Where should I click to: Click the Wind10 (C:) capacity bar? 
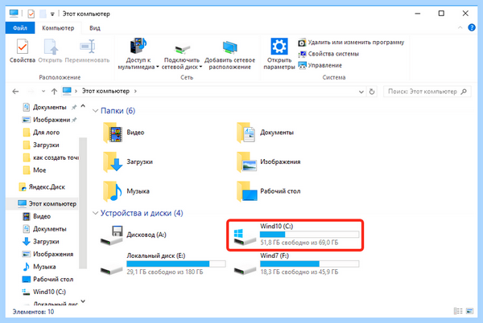tap(309, 235)
